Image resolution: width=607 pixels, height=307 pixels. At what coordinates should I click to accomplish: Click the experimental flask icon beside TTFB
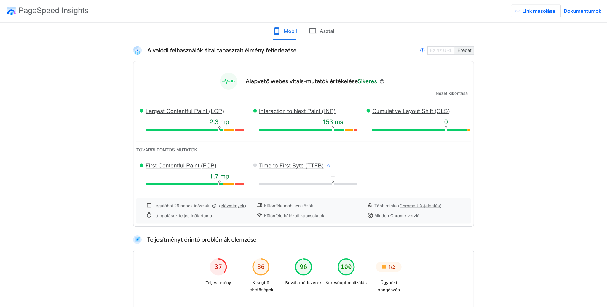328,165
